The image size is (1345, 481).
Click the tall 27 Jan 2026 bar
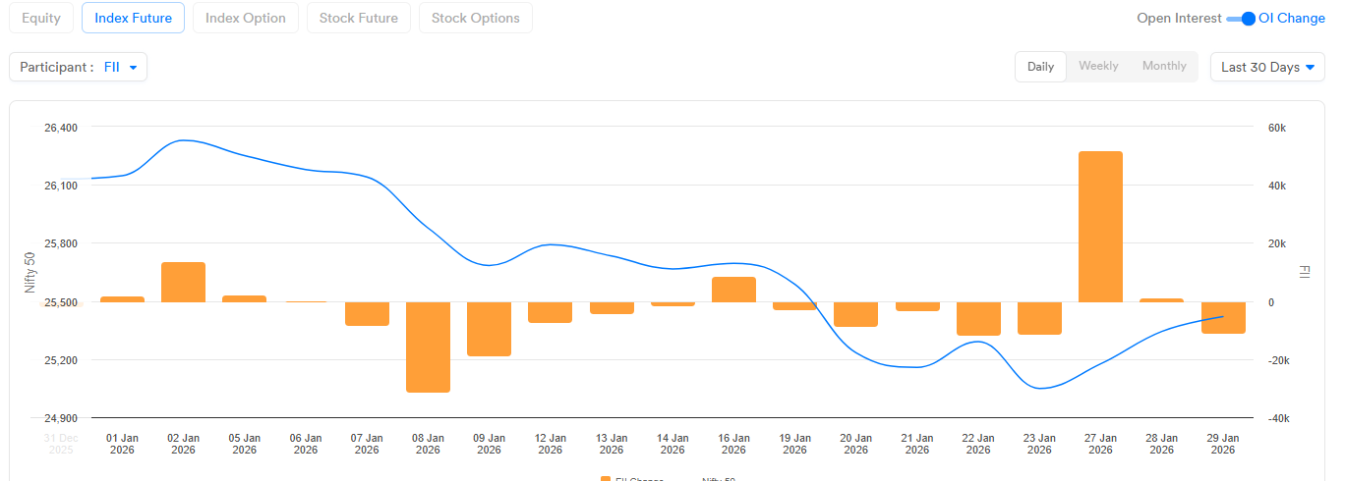[1100, 227]
